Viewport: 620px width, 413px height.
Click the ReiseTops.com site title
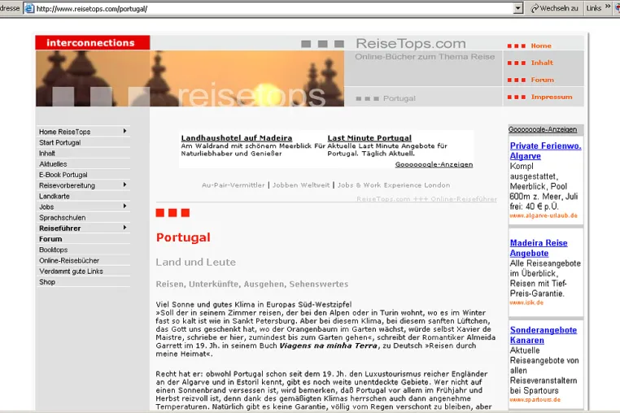[410, 43]
